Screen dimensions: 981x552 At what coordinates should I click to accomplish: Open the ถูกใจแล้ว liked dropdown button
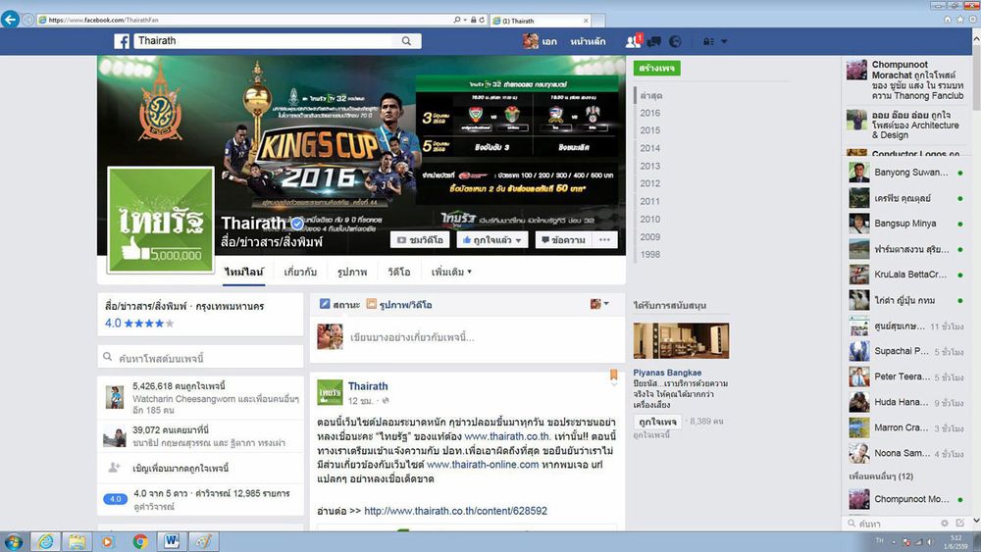(x=491, y=240)
